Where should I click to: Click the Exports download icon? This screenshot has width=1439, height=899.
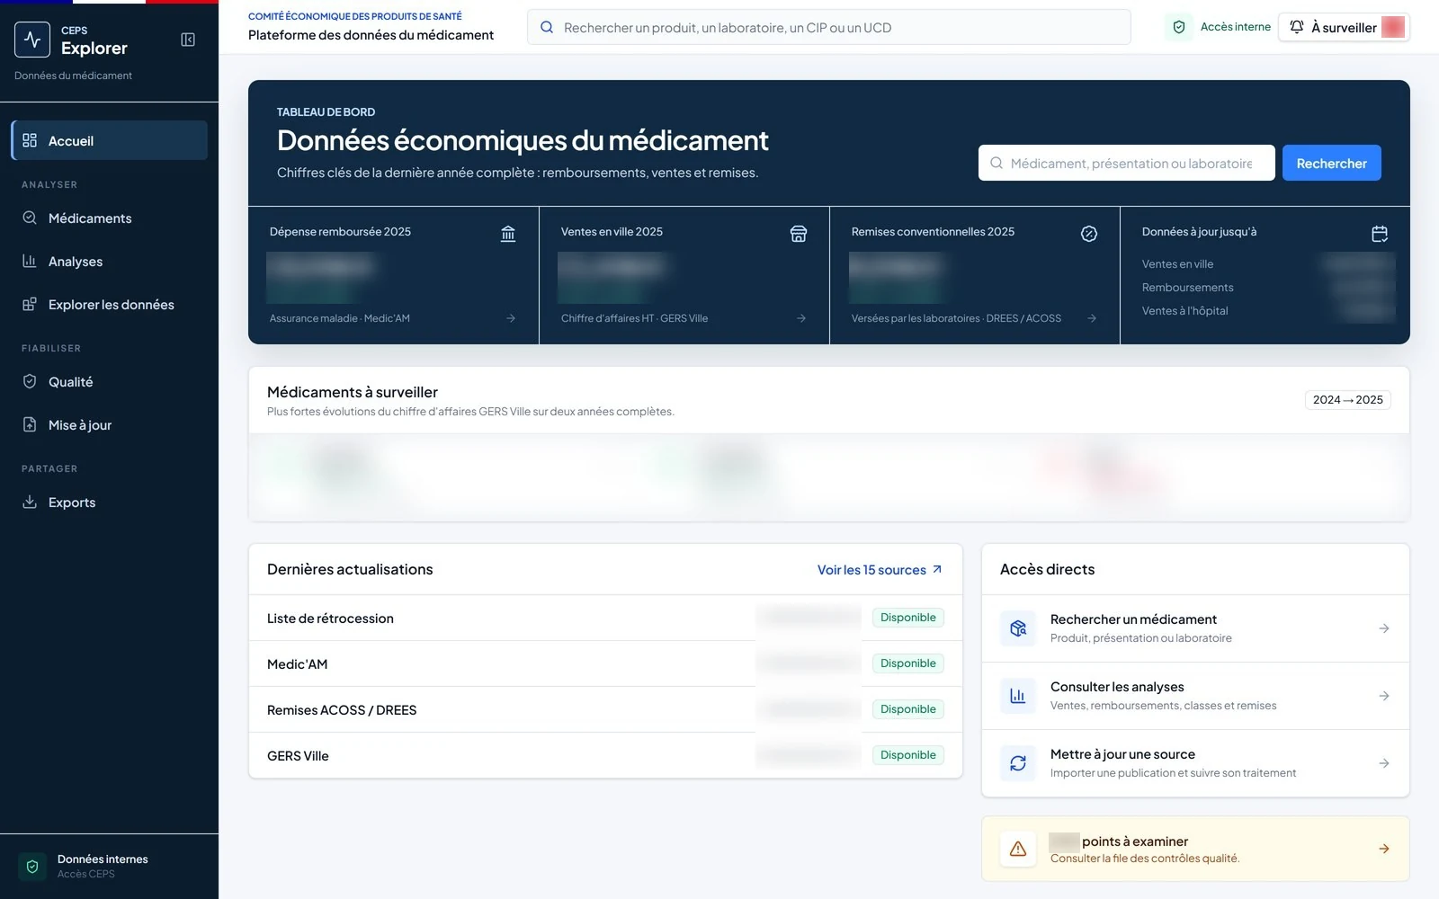[x=30, y=503]
